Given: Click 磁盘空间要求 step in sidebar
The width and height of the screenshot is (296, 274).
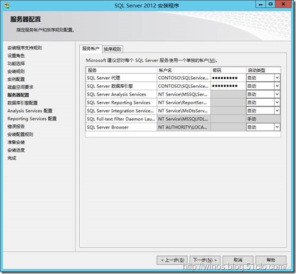Looking at the screenshot, I should point(20,87).
